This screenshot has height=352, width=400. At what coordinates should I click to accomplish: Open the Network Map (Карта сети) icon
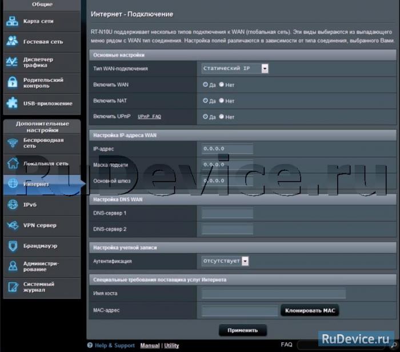(13, 21)
